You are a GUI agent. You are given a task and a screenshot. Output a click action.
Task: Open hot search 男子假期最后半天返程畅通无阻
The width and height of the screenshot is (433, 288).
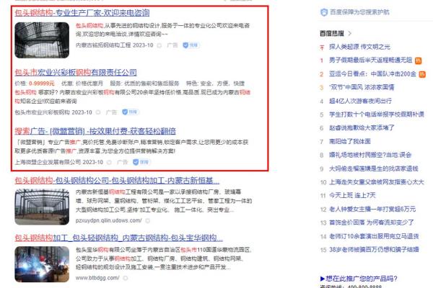point(370,60)
